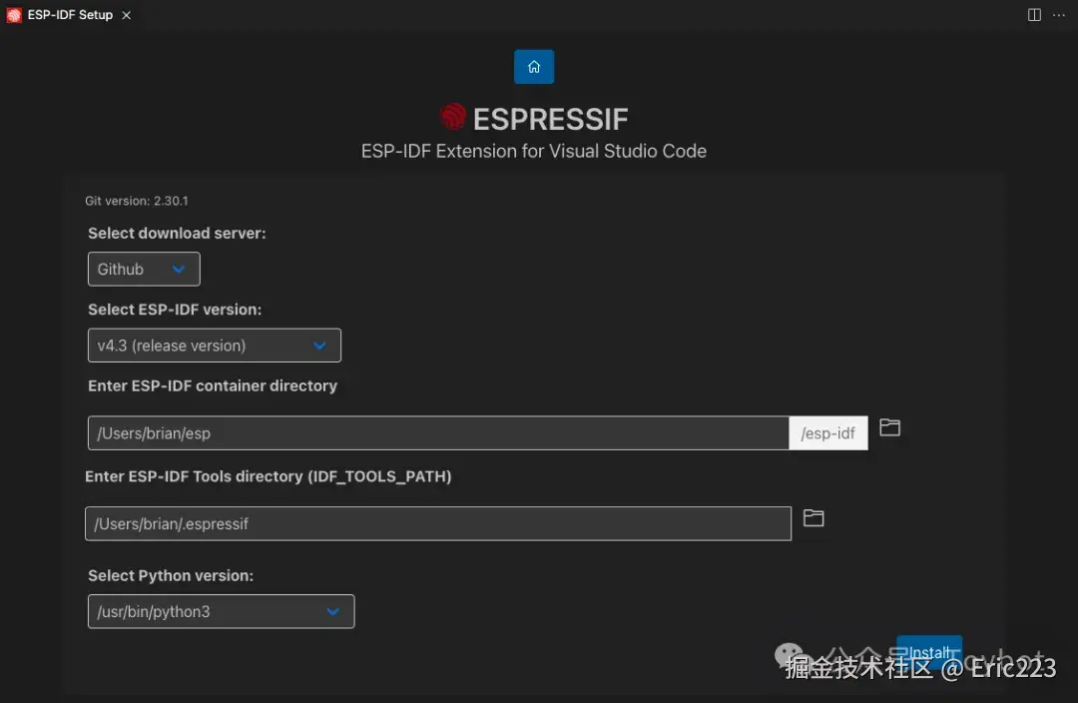
Task: Click the ESP-IDF Extension for Visual Studio Code subtitle
Action: (533, 152)
